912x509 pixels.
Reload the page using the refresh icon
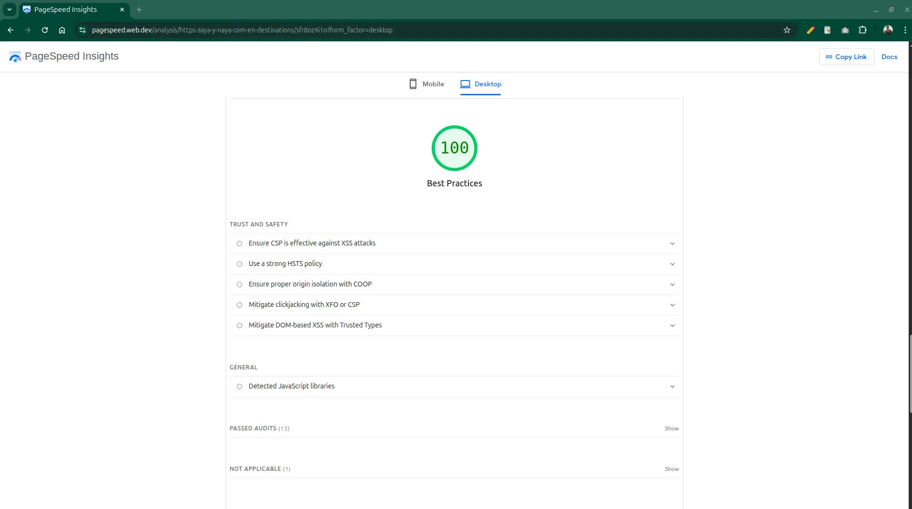pyautogui.click(x=45, y=30)
